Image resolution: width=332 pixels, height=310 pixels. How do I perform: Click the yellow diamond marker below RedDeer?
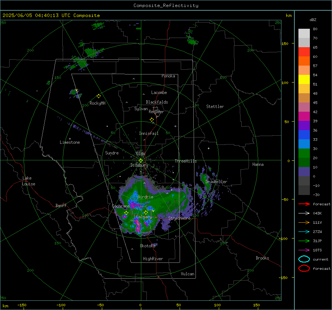152,120
